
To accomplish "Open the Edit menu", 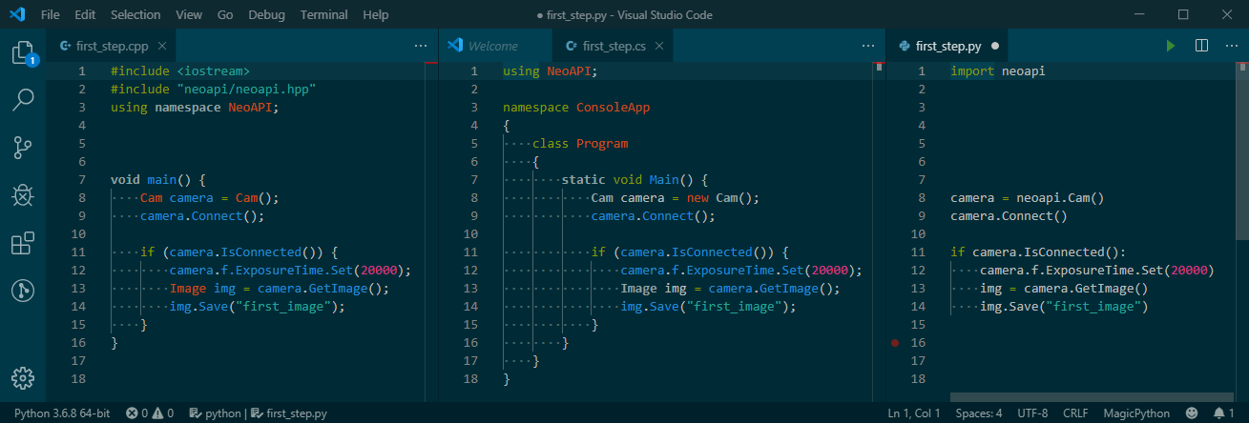I will point(85,14).
